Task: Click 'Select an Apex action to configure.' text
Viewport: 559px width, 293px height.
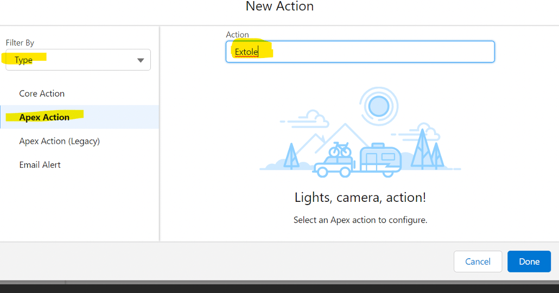Action: pyautogui.click(x=360, y=220)
